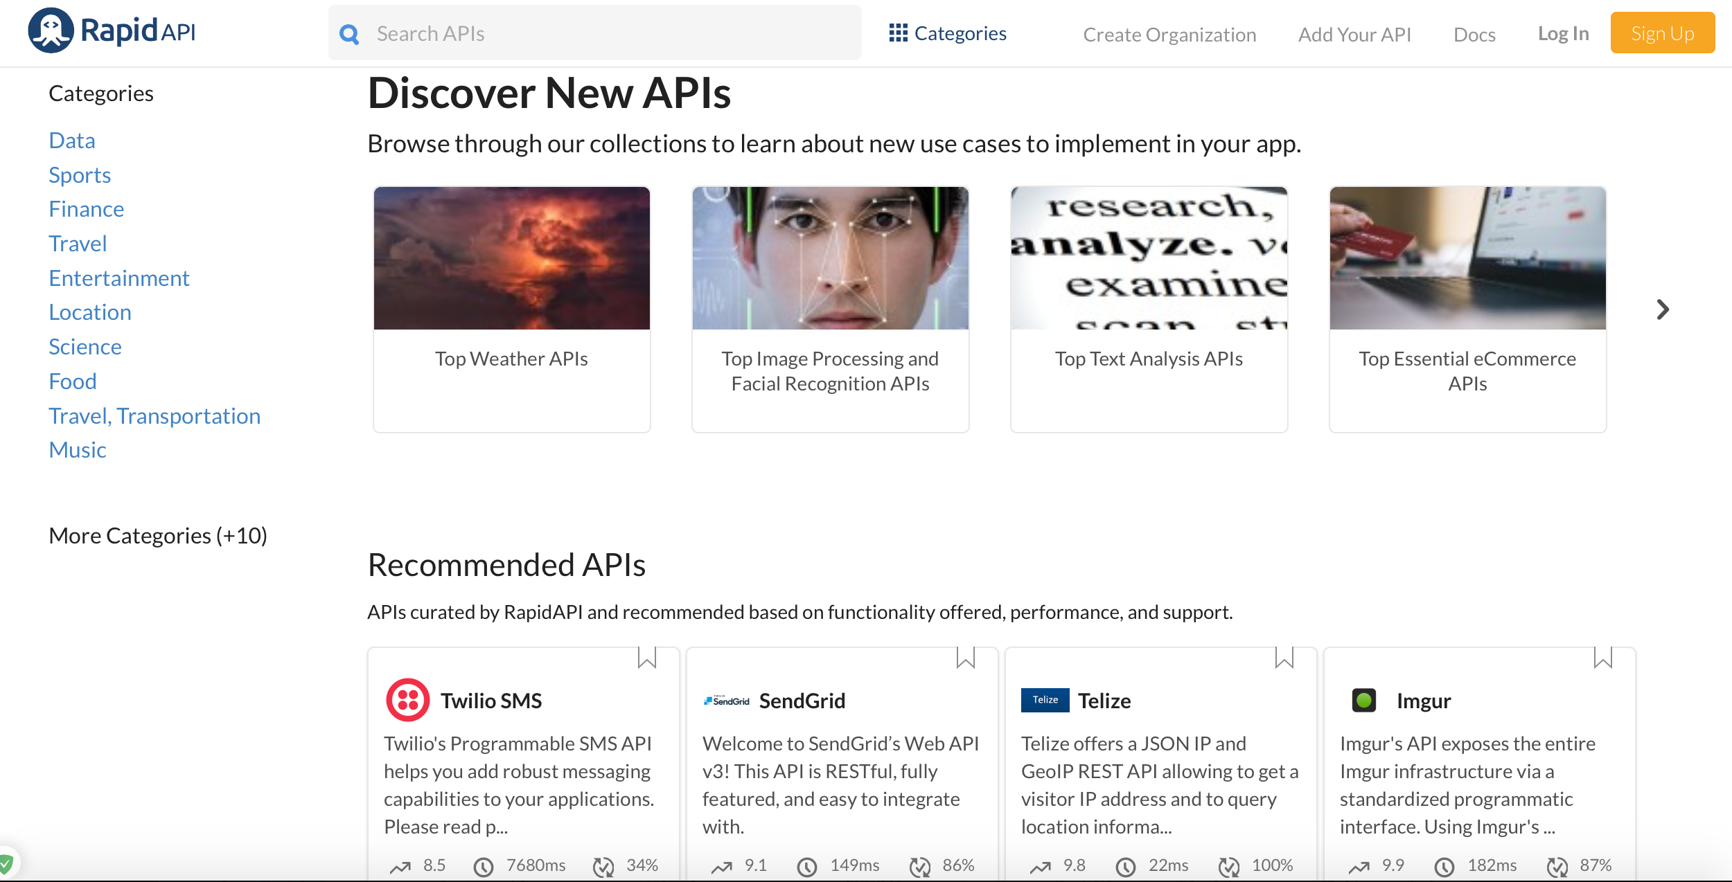Click Twilio SMS success rate icon
1732x882 pixels.
603,867
